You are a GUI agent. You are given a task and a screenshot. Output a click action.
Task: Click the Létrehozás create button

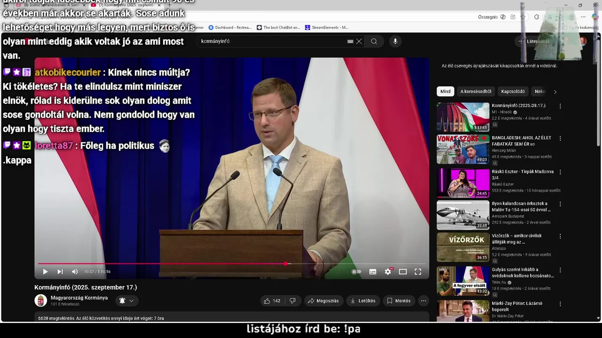[x=534, y=41]
